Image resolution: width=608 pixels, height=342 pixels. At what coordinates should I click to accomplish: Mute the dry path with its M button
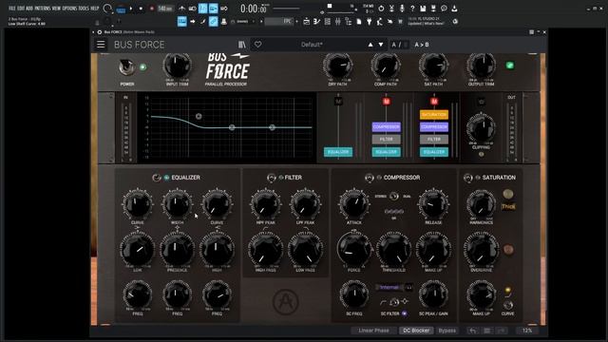point(338,102)
